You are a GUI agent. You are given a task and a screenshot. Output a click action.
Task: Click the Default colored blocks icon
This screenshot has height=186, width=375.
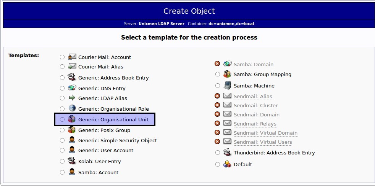227,164
